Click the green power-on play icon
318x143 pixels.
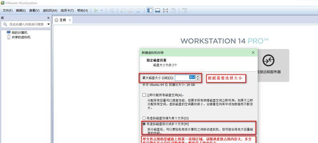coord(96,10)
